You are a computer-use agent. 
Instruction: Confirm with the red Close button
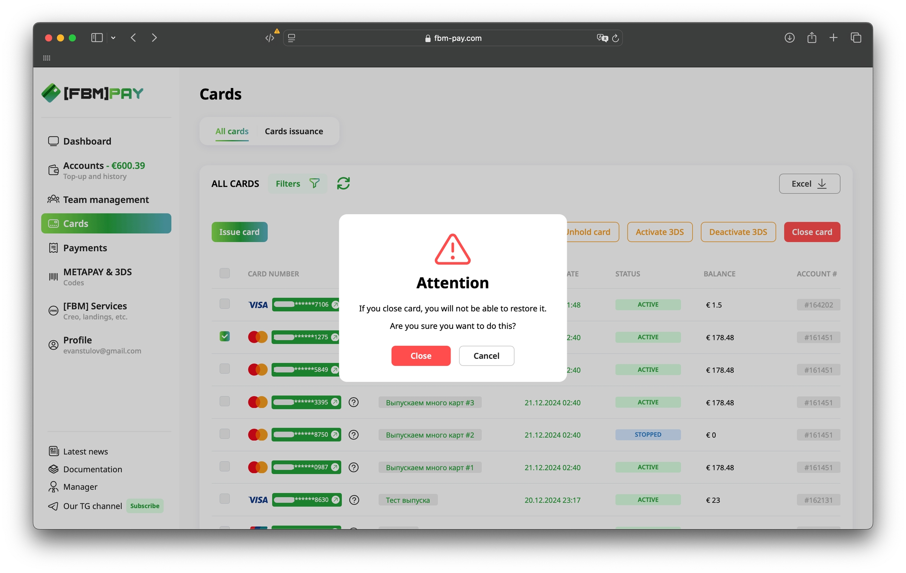tap(421, 356)
